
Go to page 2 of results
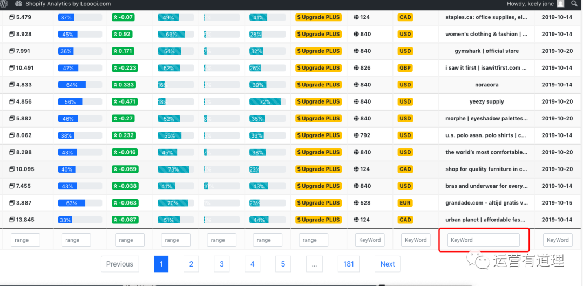[191, 264]
